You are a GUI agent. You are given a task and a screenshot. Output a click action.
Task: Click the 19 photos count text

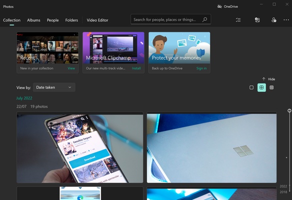pyautogui.click(x=39, y=106)
